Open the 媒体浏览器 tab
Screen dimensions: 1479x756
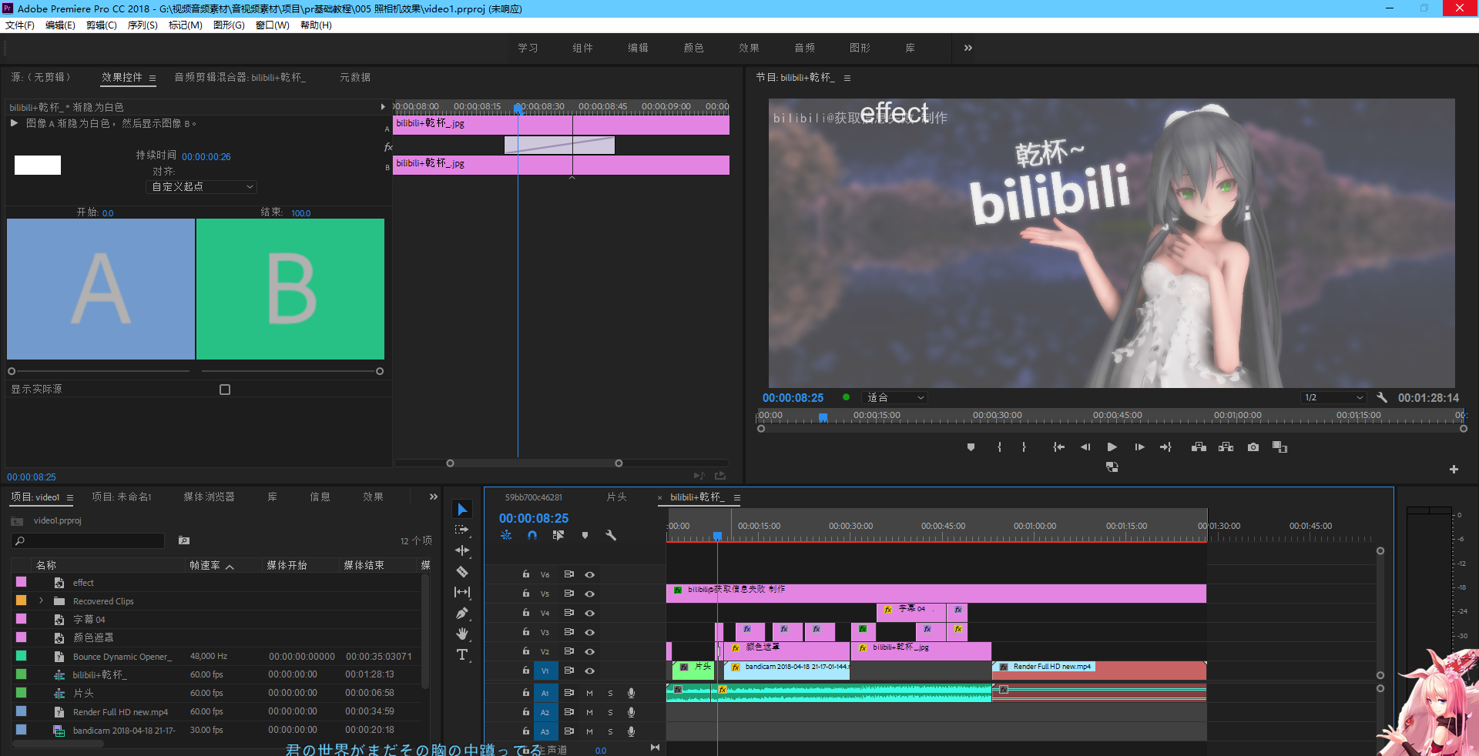[x=209, y=497]
